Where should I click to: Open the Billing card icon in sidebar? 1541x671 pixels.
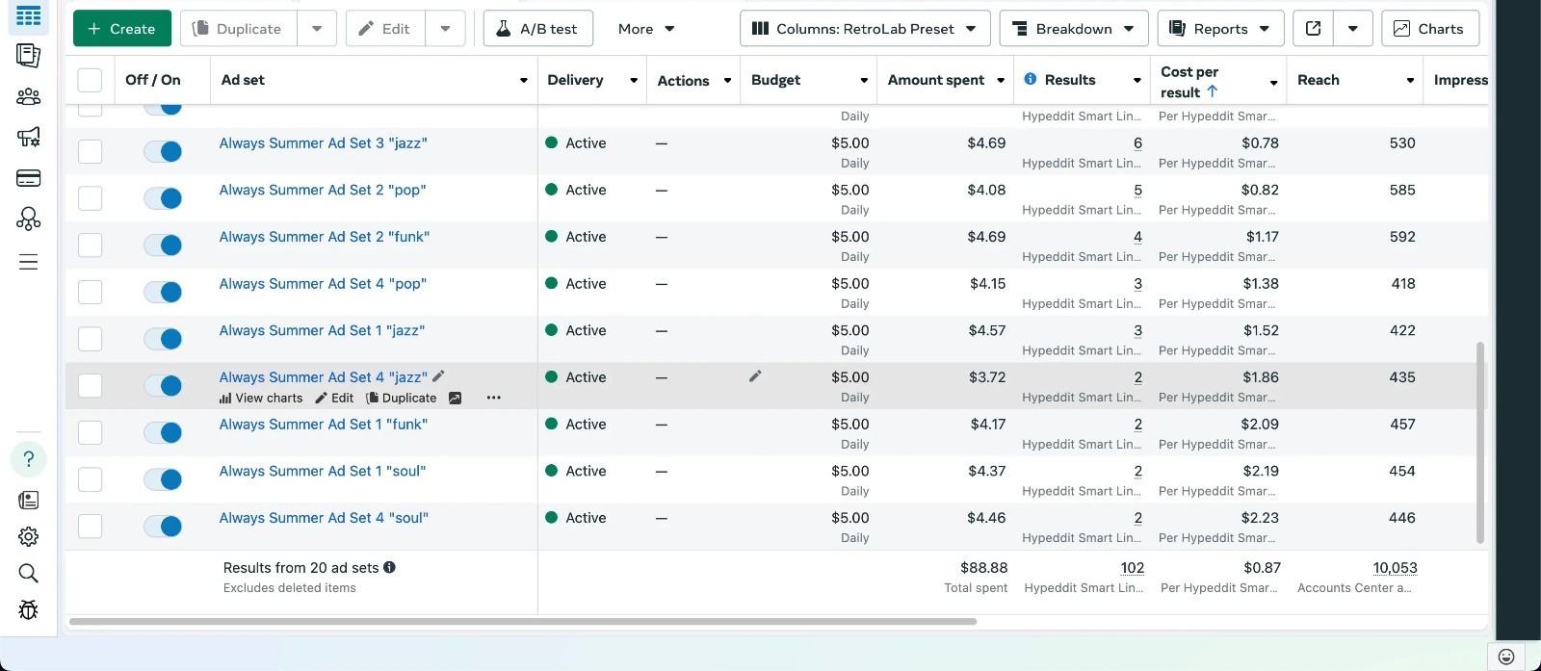pos(29,178)
